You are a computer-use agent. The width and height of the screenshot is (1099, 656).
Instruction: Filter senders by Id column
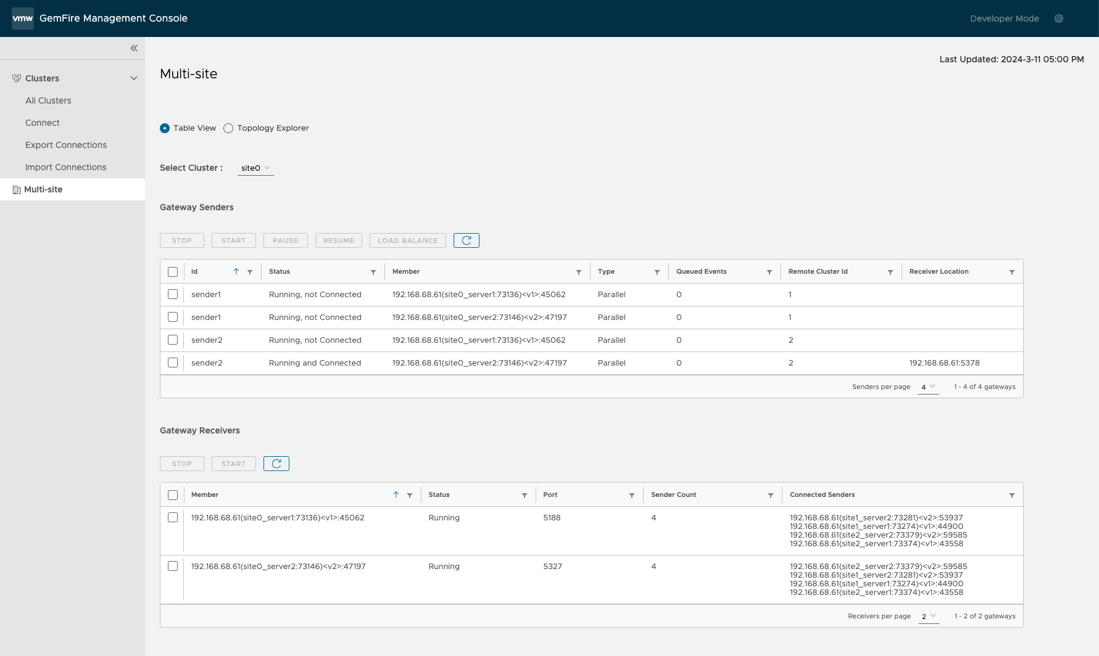click(250, 272)
